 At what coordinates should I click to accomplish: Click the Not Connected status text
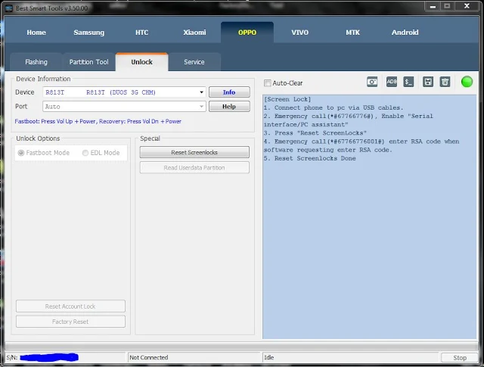149,357
